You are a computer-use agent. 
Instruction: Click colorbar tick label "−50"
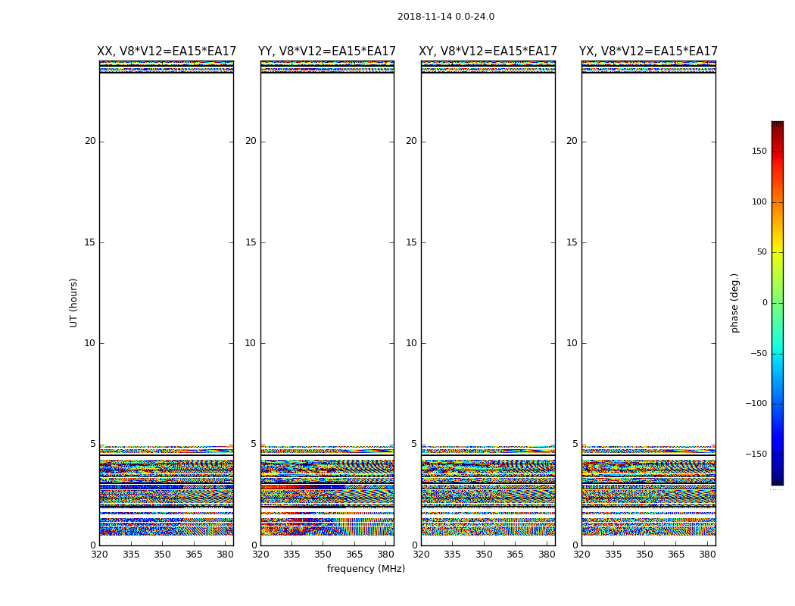pyautogui.click(x=759, y=353)
